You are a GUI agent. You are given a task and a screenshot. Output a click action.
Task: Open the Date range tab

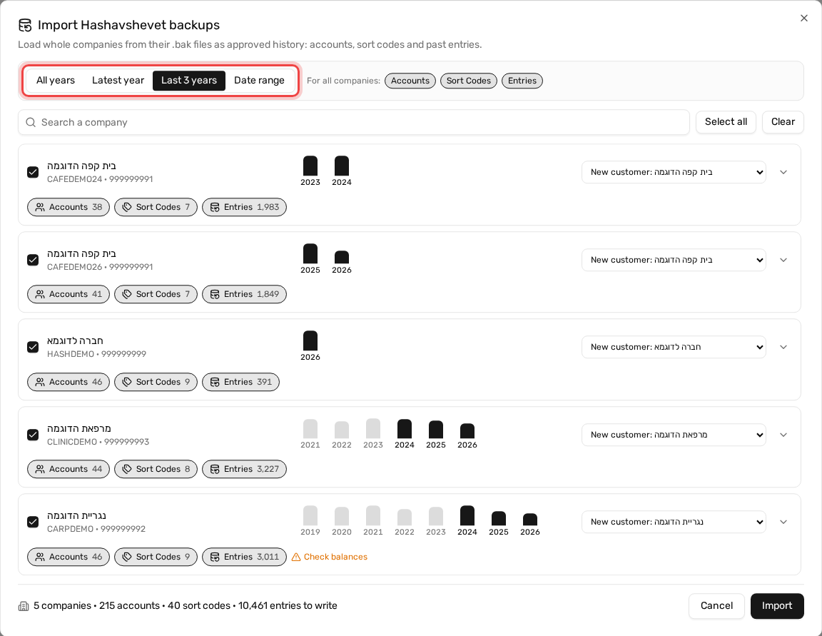coord(259,80)
